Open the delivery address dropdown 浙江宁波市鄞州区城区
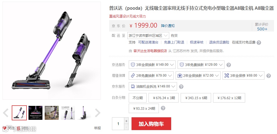 (148, 36)
